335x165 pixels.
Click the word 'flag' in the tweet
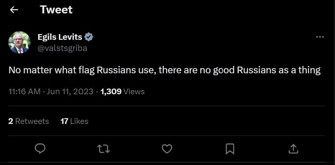(86, 70)
